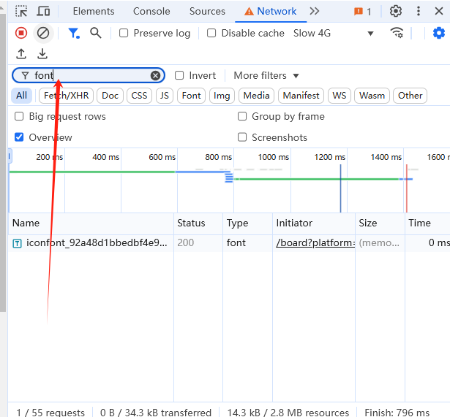The height and width of the screenshot is (417, 450).
Task: Filter by Wasm requests
Action: 372,96
